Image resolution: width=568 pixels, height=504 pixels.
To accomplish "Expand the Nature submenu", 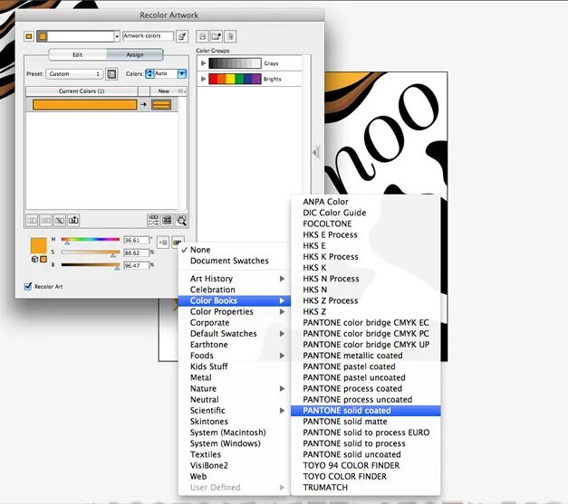I will click(x=282, y=388).
